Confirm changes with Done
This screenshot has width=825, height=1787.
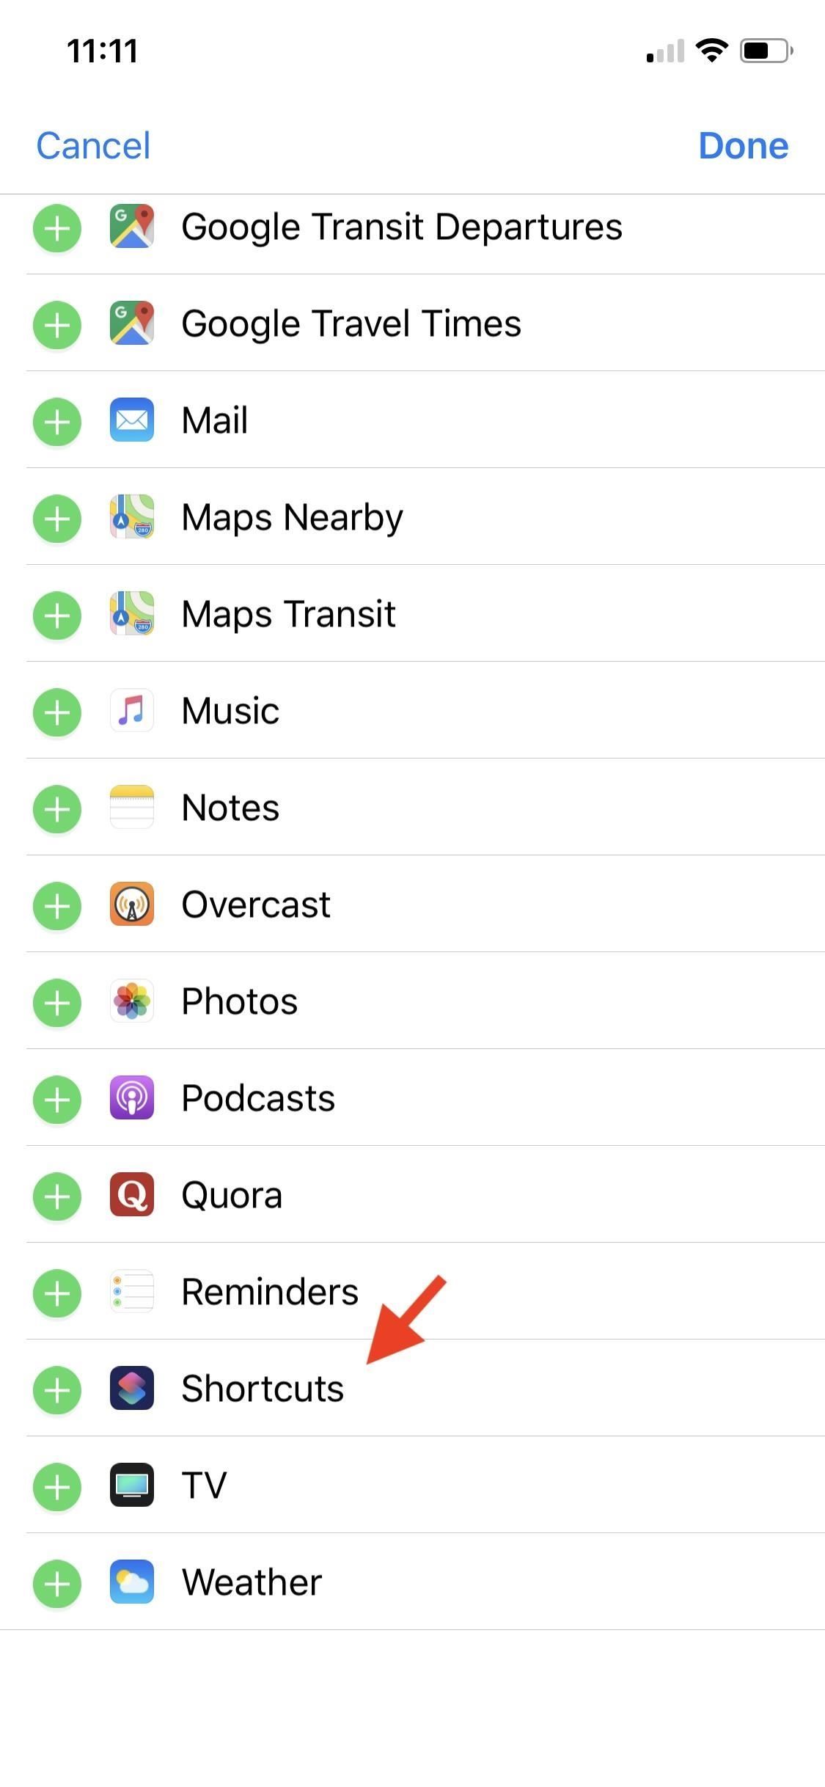(x=743, y=145)
